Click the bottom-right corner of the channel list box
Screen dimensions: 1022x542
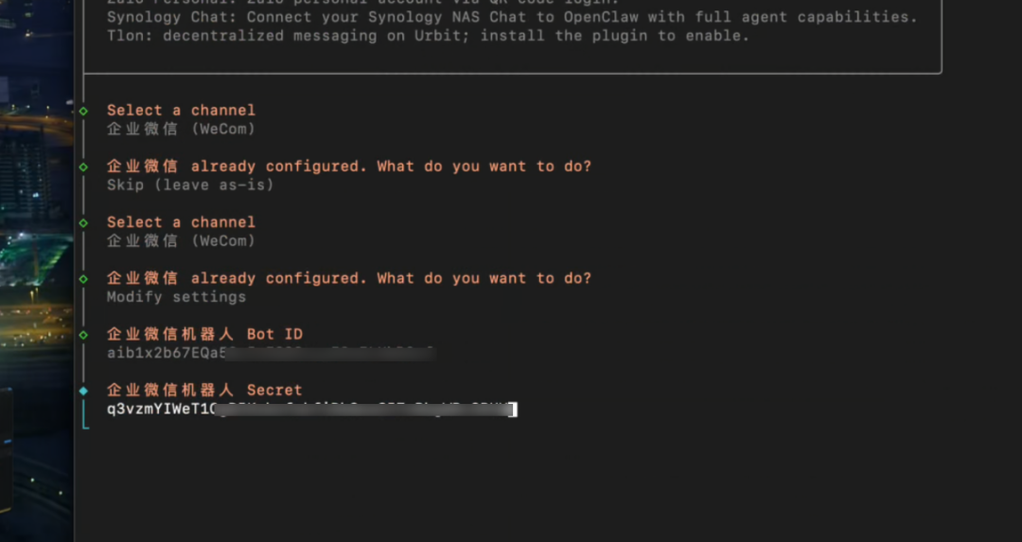(x=941, y=72)
